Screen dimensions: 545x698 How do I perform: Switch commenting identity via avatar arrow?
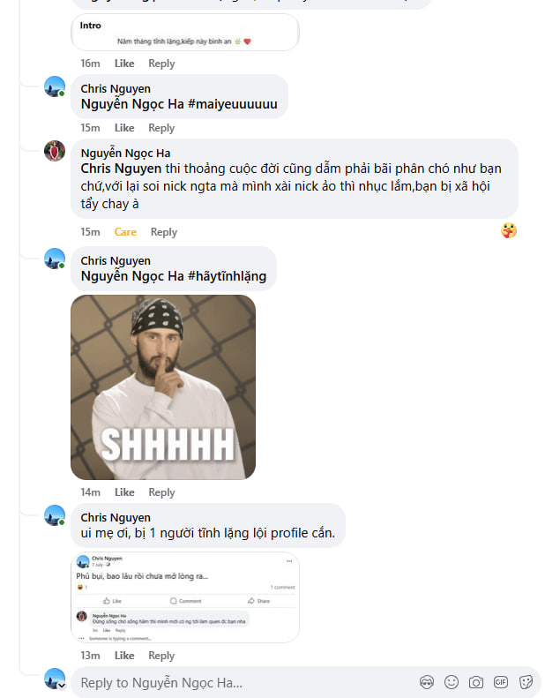pos(61,685)
